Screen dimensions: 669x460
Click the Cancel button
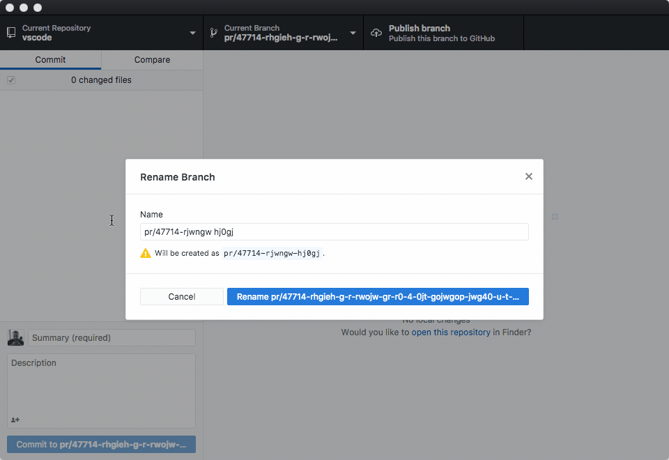point(181,296)
